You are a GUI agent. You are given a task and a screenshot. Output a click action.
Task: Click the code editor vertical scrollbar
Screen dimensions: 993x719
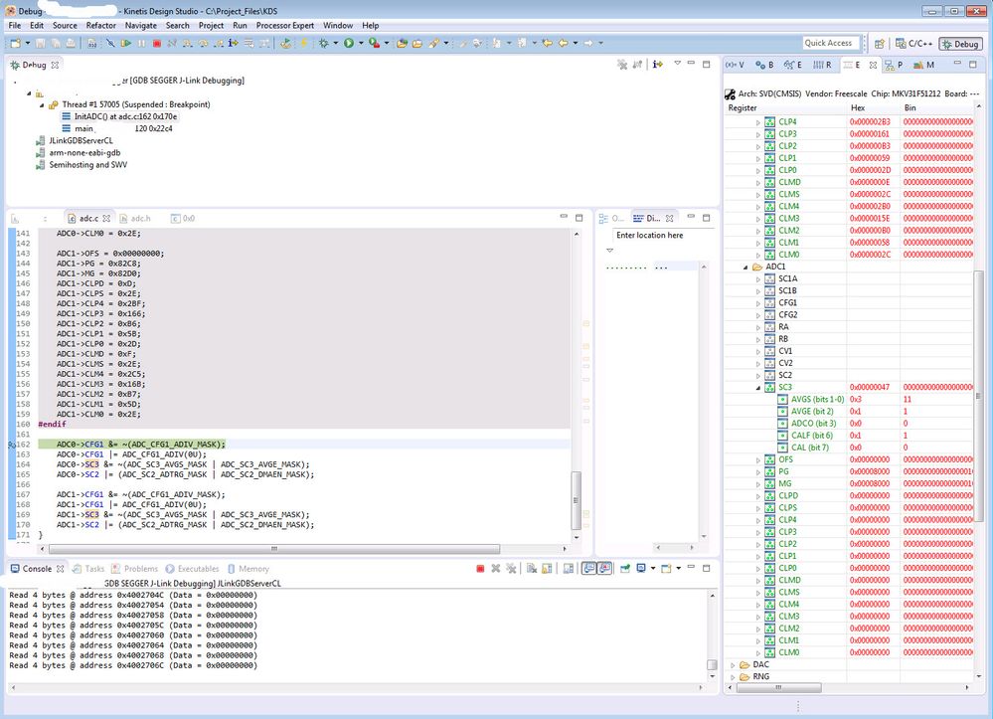tap(577, 500)
